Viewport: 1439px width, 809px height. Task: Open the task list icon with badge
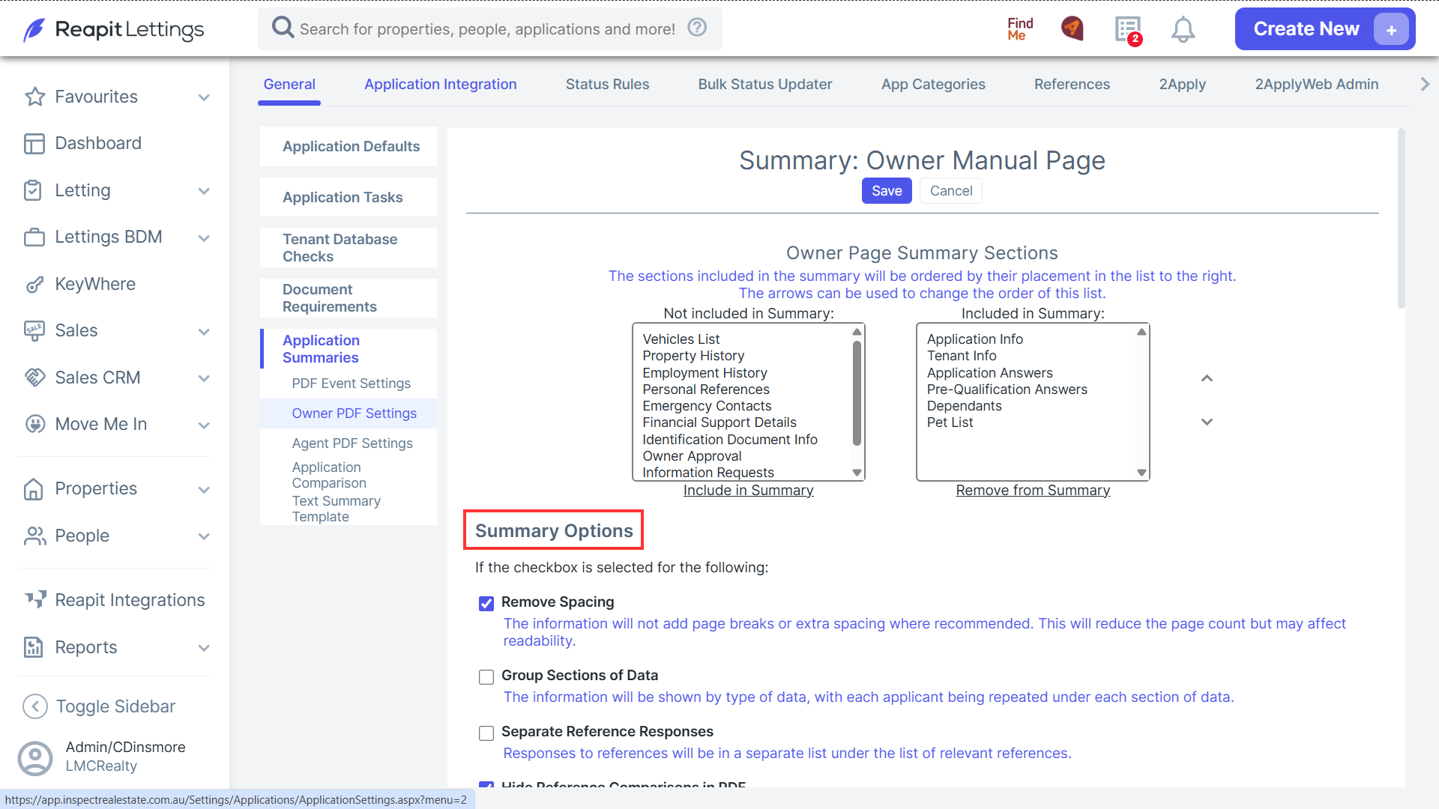click(1128, 30)
